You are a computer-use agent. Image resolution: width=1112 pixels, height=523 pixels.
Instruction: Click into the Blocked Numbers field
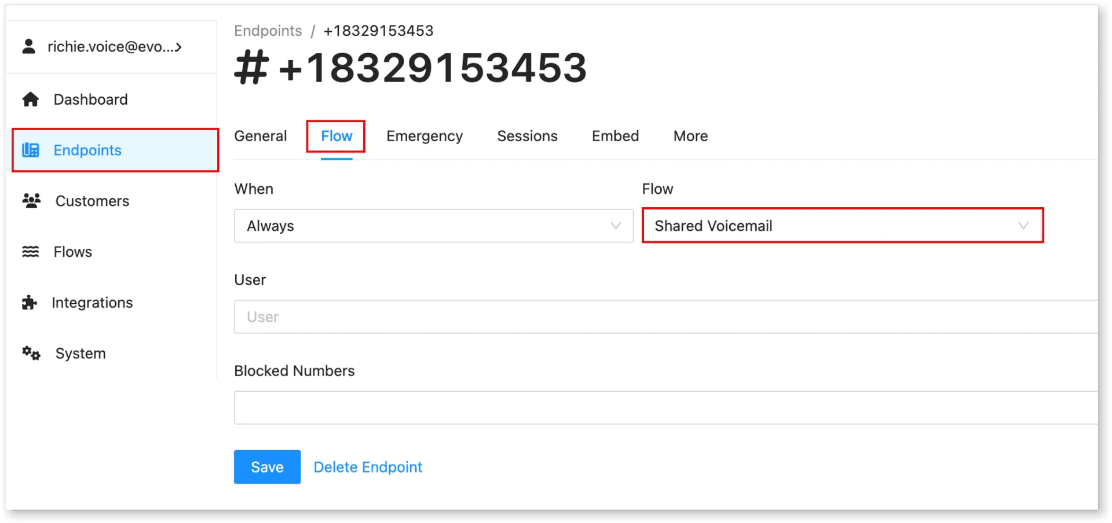tap(666, 407)
